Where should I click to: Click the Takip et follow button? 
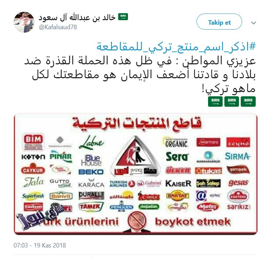tap(219, 22)
